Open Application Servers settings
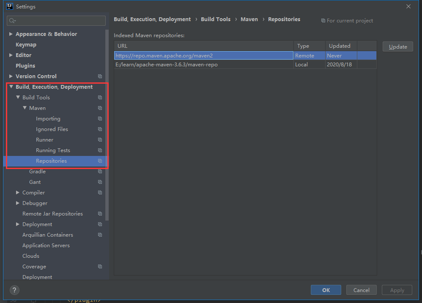Image resolution: width=422 pixels, height=303 pixels. 46,246
